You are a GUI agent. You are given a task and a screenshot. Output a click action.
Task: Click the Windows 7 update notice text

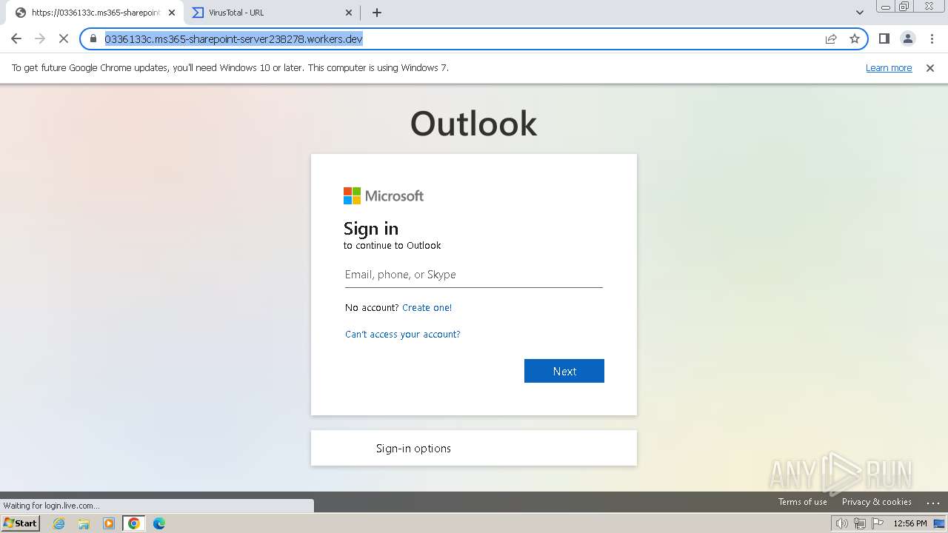click(x=230, y=68)
